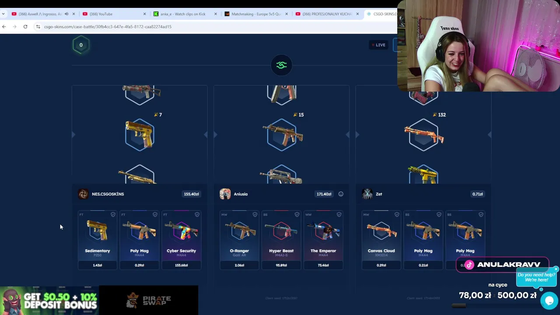Click the 153.68zł Cyber Security price
Viewport: 560px width, 315px height.
tap(181, 265)
